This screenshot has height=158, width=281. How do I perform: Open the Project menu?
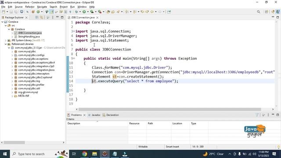coord(63,7)
